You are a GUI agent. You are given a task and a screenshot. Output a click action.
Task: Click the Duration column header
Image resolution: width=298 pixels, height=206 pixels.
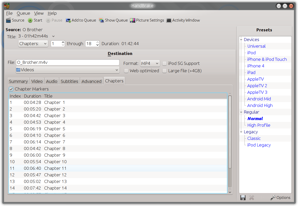(x=32, y=96)
